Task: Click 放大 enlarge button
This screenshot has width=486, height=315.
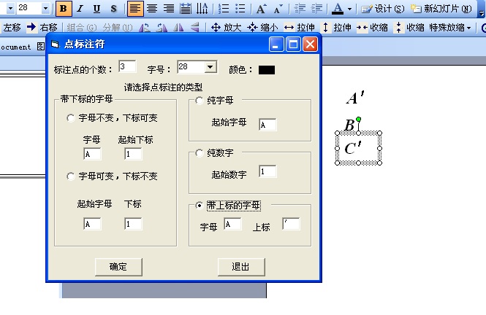Action: pos(227,28)
